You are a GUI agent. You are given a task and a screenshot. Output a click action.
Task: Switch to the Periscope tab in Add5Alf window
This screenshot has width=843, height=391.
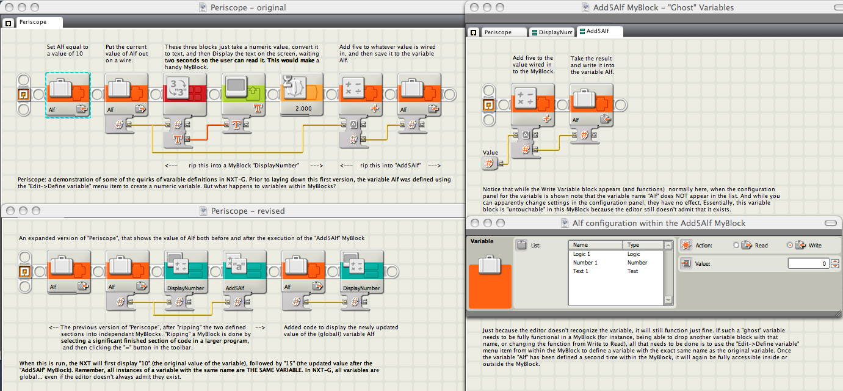(x=504, y=32)
